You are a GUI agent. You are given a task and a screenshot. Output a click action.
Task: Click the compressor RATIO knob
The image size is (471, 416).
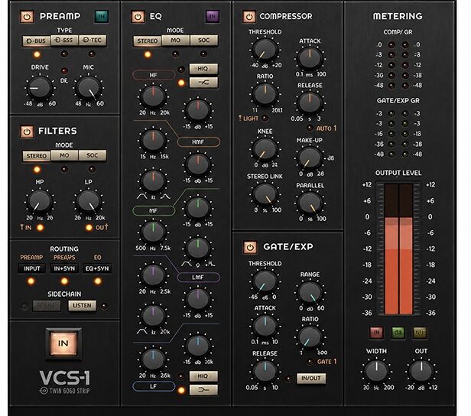pyautogui.click(x=265, y=94)
